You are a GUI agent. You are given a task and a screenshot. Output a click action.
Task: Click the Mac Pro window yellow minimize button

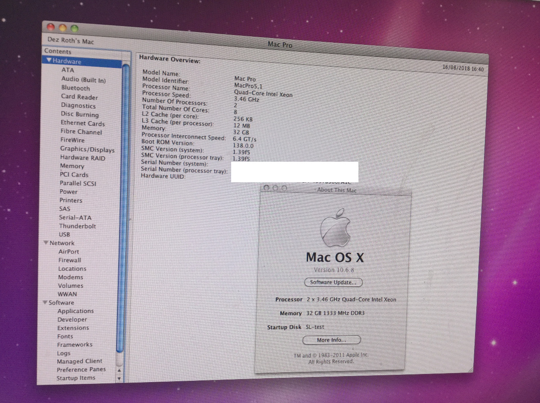pyautogui.click(x=62, y=27)
